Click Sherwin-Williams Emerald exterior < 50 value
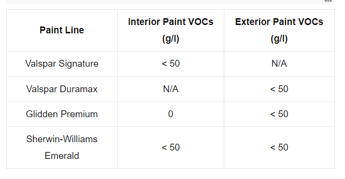 [x=279, y=148]
